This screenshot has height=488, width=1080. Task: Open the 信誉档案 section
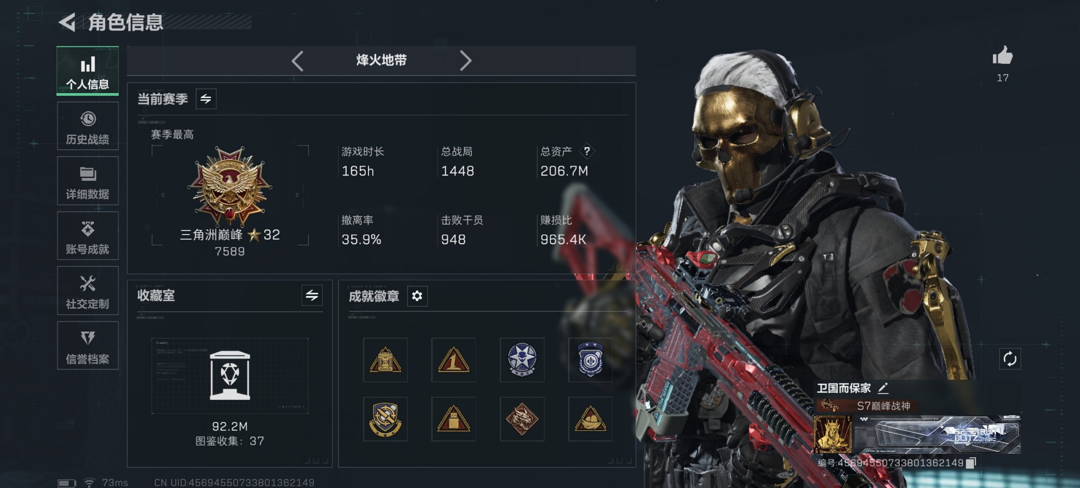tap(88, 346)
